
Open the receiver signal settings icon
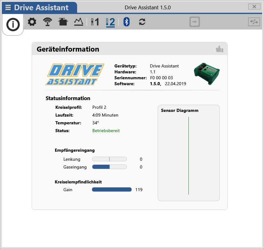tap(48, 22)
